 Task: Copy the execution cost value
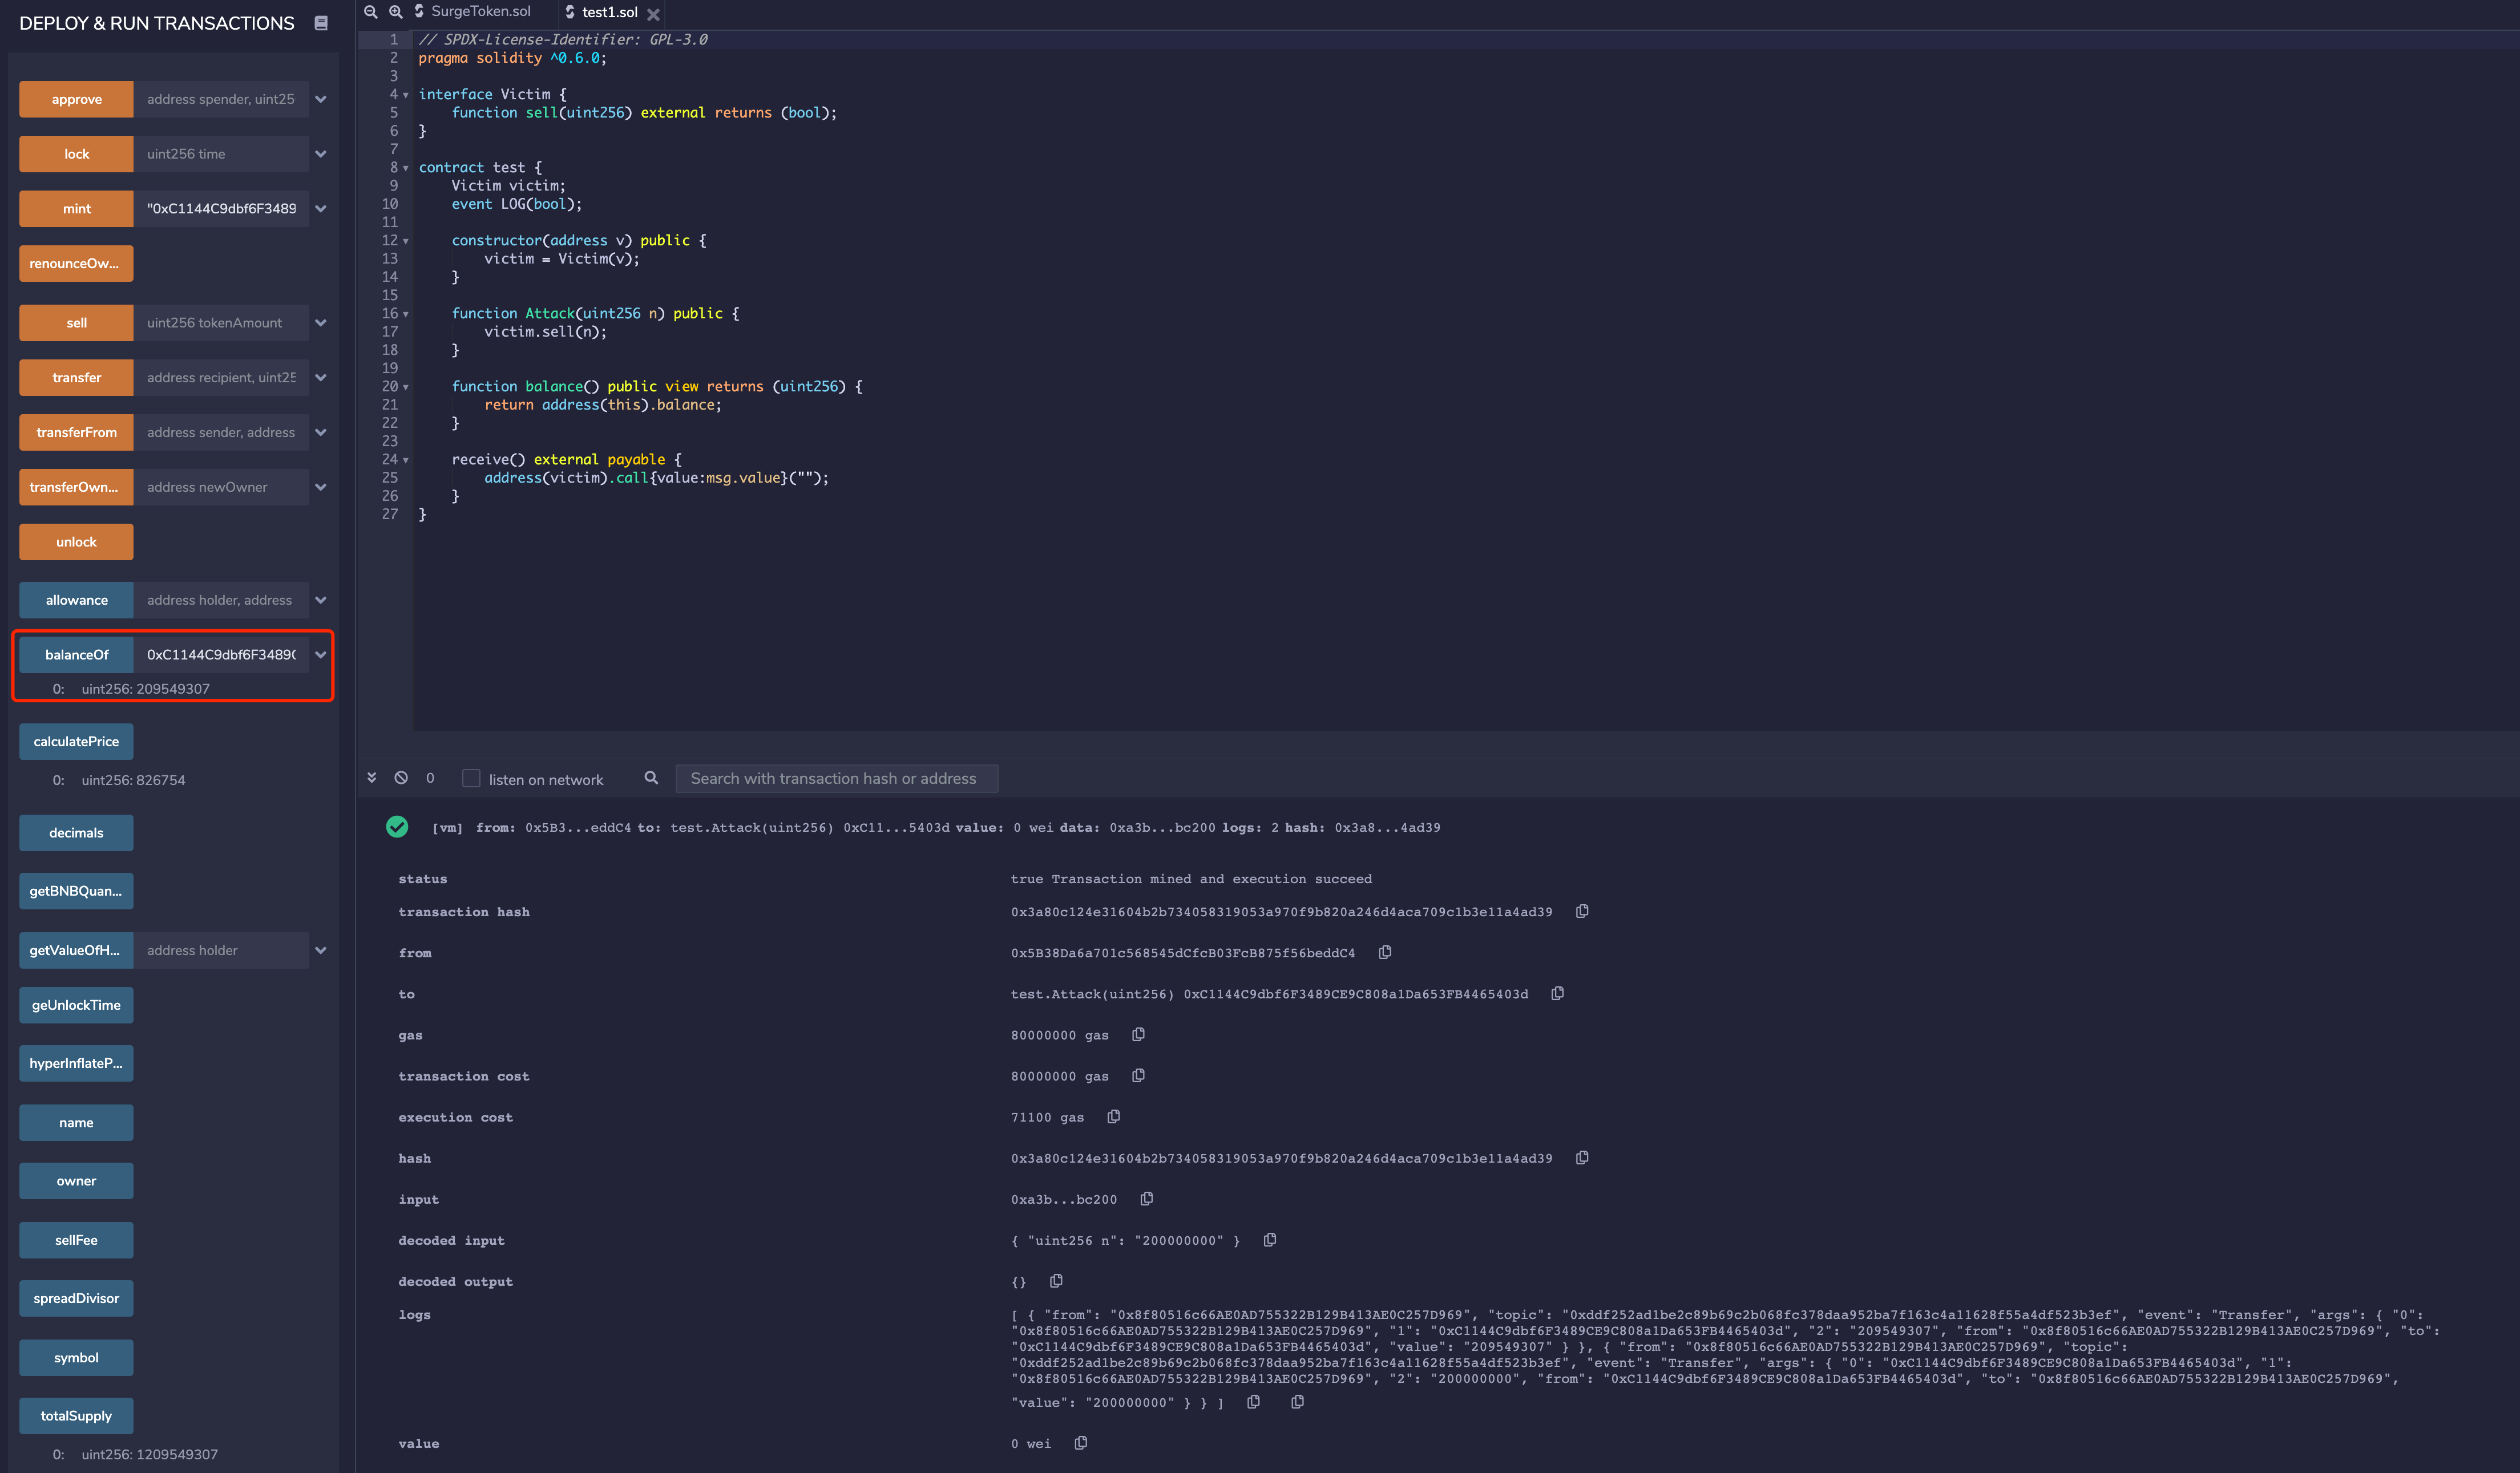tap(1113, 1116)
